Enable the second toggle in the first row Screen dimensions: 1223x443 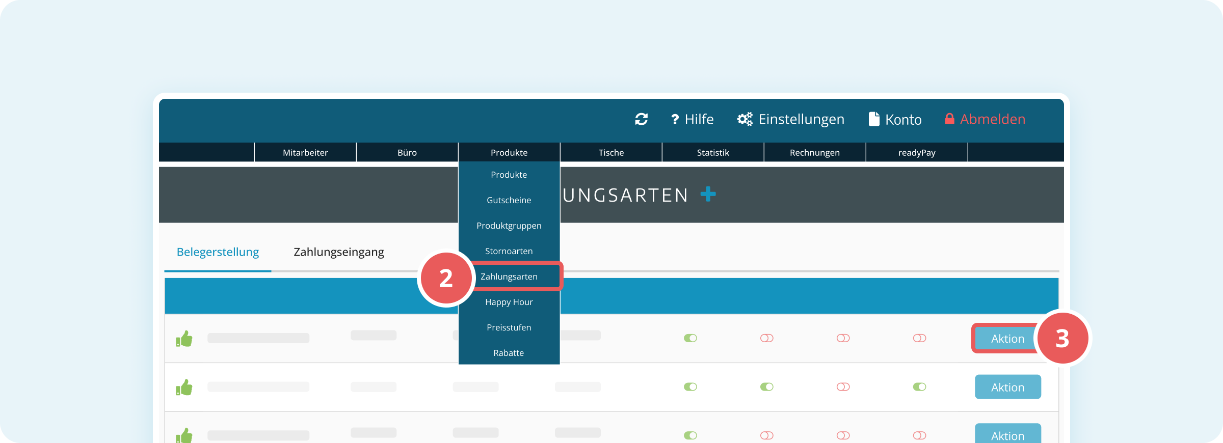(x=767, y=338)
